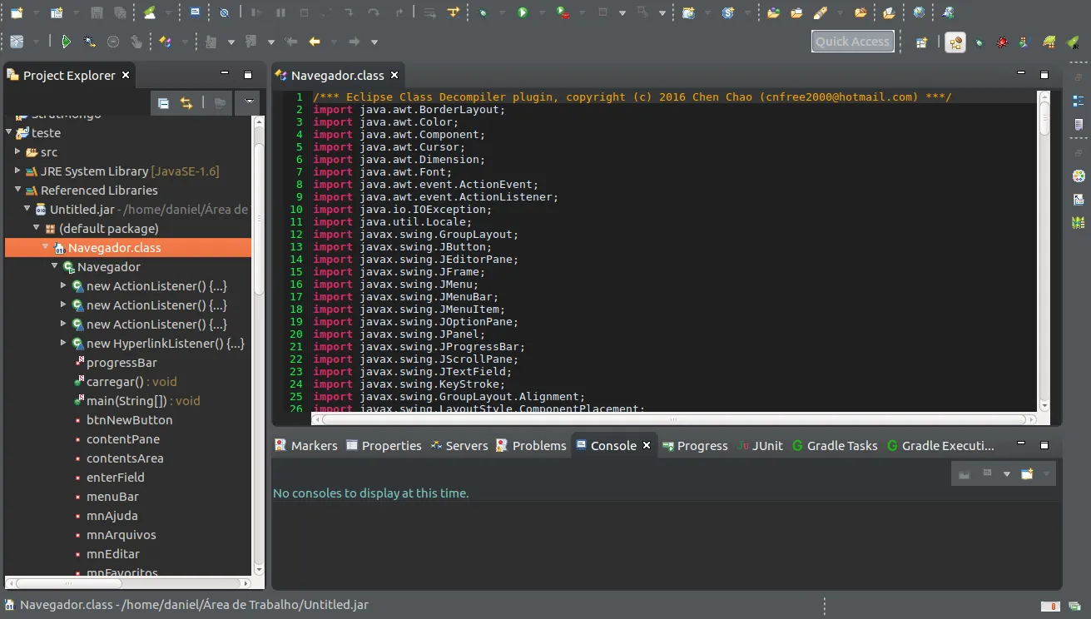Click the Quick Access search field

[852, 42]
